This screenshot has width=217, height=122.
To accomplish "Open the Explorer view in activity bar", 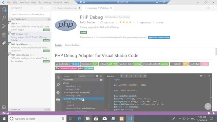I will pos(4,9).
